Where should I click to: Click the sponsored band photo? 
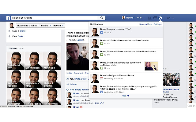click(171, 80)
